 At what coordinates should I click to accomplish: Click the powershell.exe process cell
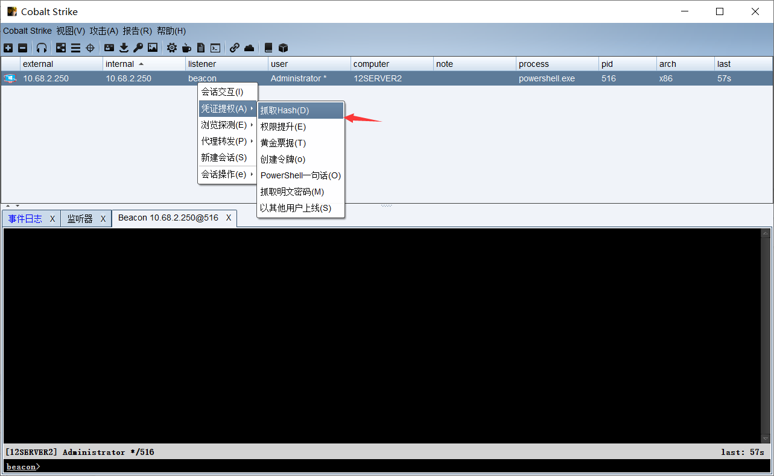557,78
